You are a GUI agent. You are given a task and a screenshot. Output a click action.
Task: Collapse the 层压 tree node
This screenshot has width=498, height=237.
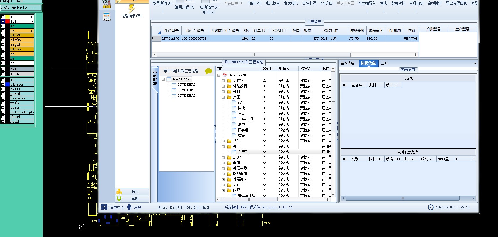[223, 97]
